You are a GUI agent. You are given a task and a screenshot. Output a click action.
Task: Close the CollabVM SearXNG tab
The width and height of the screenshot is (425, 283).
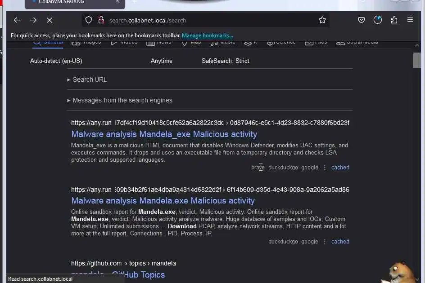[118, 2]
